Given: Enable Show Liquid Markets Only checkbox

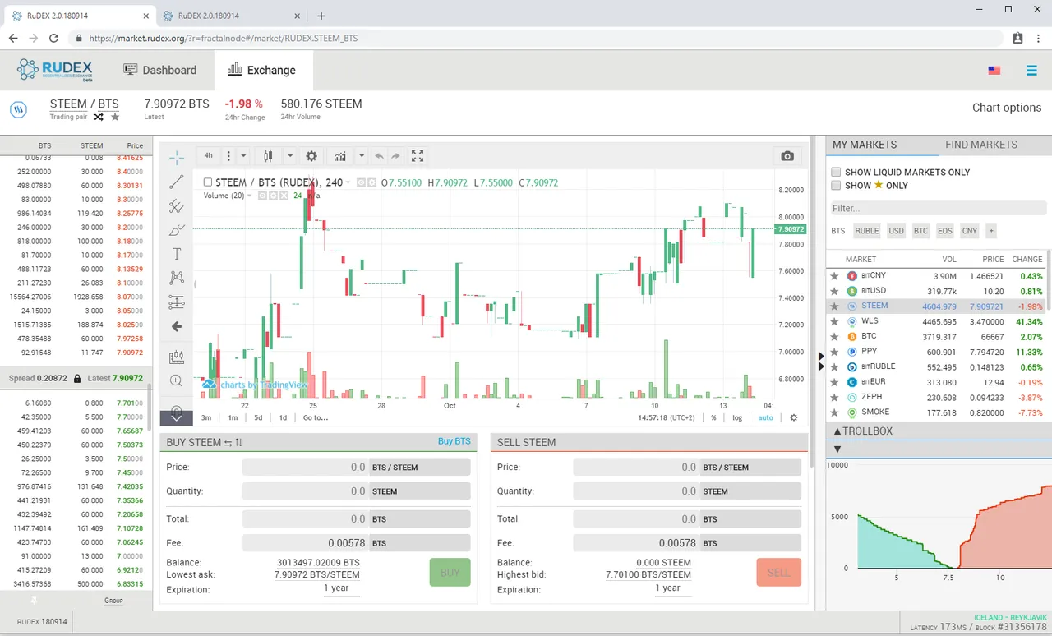Looking at the screenshot, I should click(836, 173).
